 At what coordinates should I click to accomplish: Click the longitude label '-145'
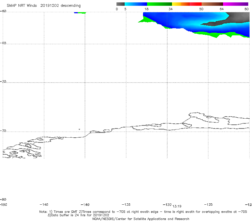tap(44, 204)
